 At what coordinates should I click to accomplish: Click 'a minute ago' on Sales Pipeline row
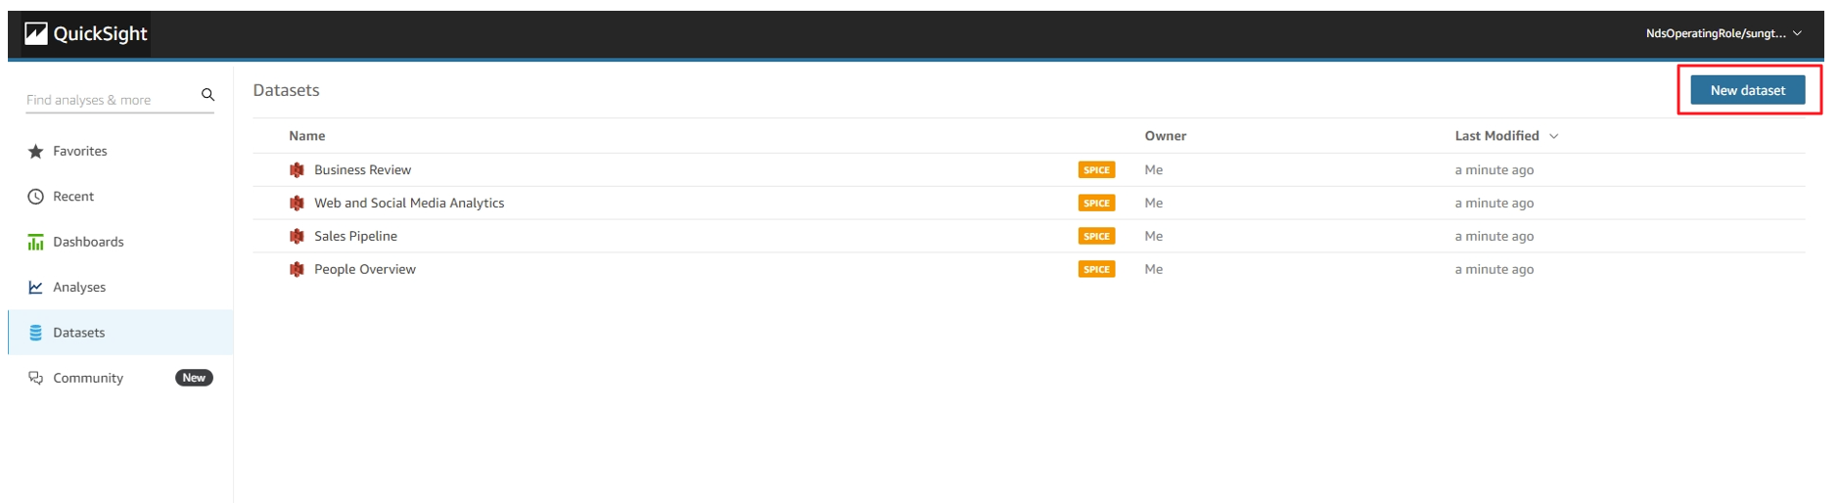[x=1494, y=237]
